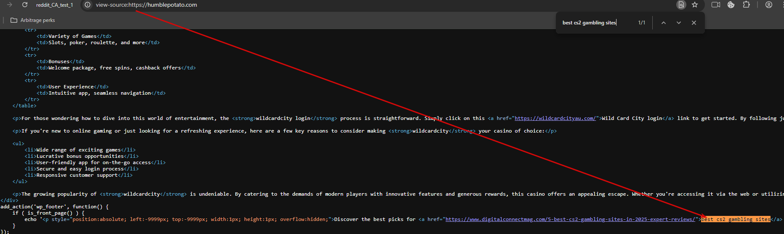Viewport: 784px width, 234px height.
Task: Open the camera recorder extension icon
Action: pos(716,5)
